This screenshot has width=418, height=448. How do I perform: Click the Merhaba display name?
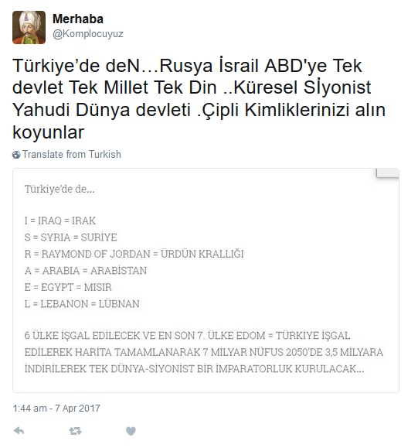point(78,19)
